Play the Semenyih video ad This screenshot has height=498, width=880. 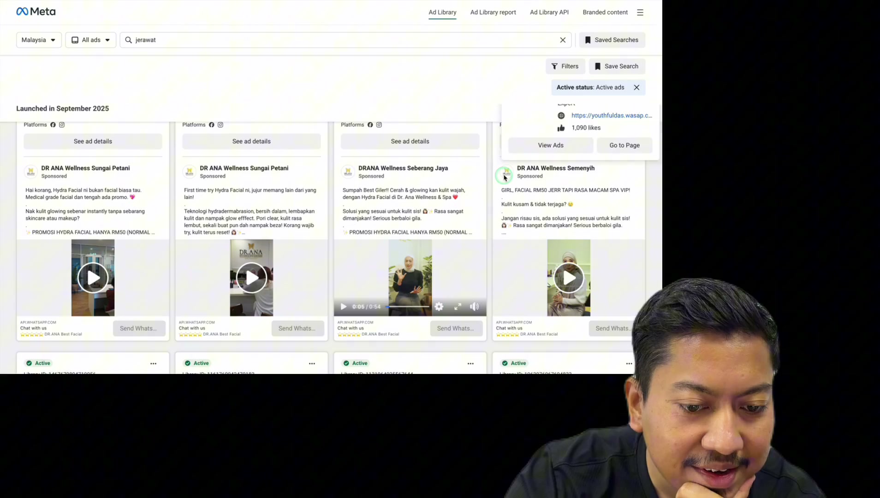[x=569, y=278]
